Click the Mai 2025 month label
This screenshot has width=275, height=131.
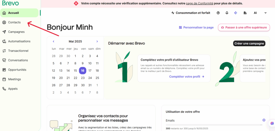click(x=75, y=41)
